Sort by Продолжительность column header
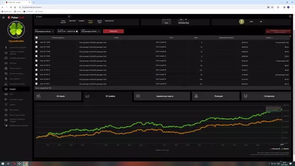Viewport: 295px width, 166px height. coord(226,38)
